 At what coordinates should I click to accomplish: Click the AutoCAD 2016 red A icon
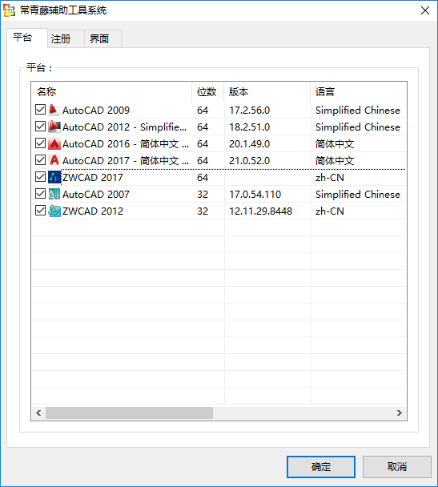pos(54,143)
